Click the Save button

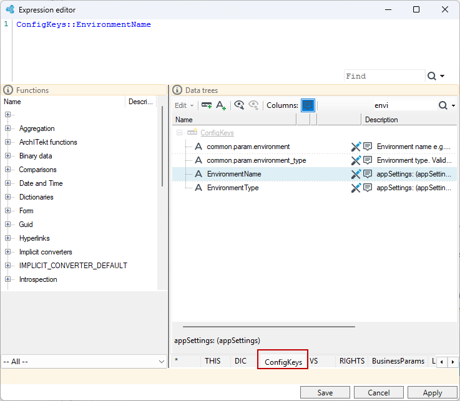[325, 393]
